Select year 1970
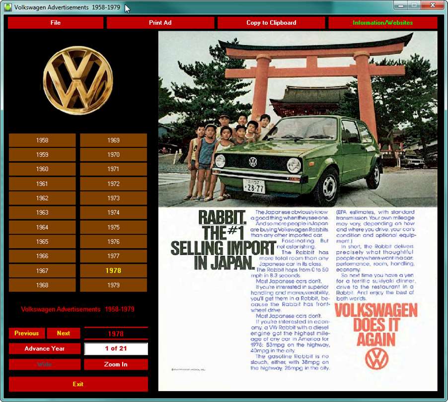This screenshot has width=448, height=402. [x=113, y=154]
